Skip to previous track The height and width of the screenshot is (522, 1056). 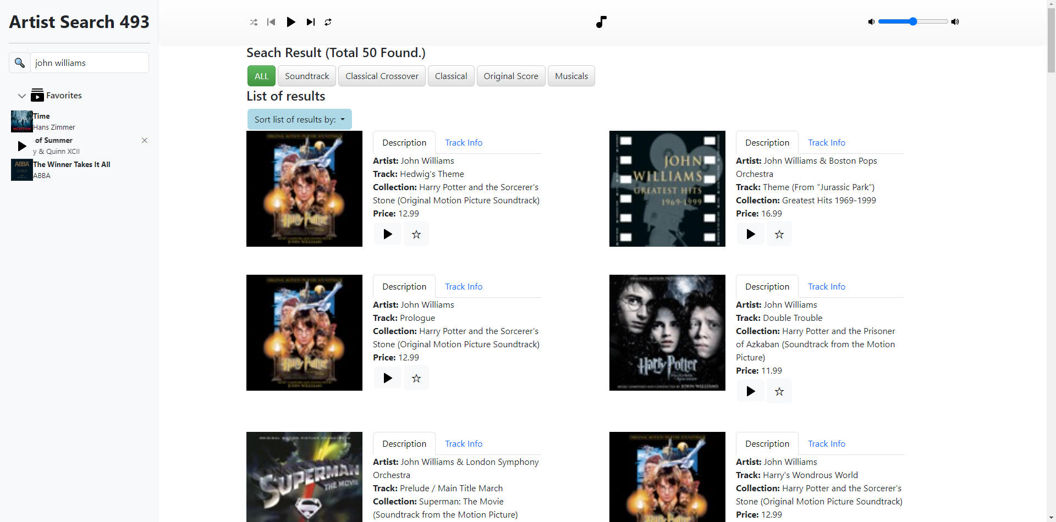pos(271,22)
